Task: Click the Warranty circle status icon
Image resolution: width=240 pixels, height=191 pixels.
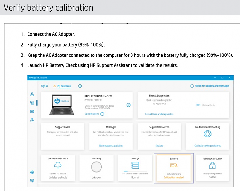Action: click(x=96, y=167)
